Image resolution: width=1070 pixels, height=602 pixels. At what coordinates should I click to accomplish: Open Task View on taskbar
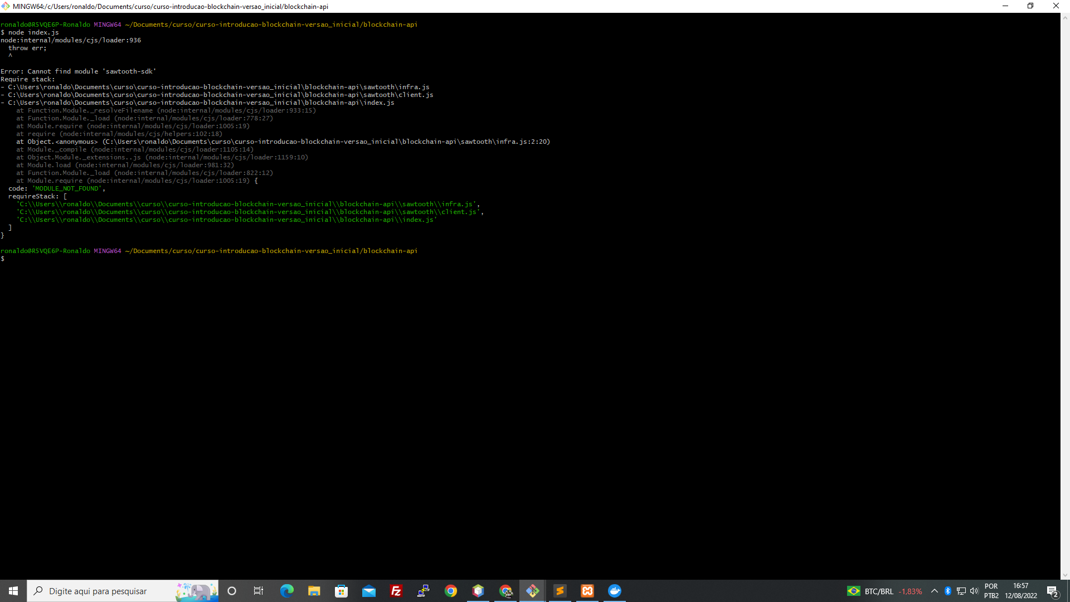259,591
